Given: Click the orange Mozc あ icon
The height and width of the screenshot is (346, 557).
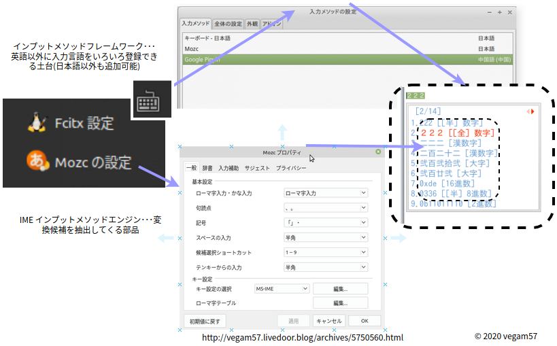Looking at the screenshot, I should [37, 161].
